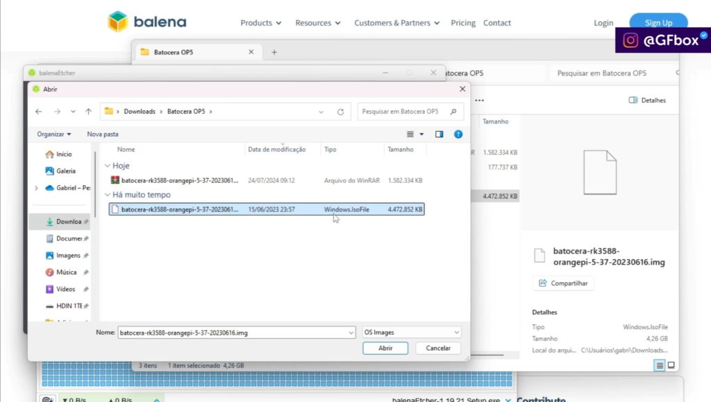Viewport: 711px width, 402px height.
Task: Close the Batocera OP5 Explorer tab
Action: pos(251,52)
